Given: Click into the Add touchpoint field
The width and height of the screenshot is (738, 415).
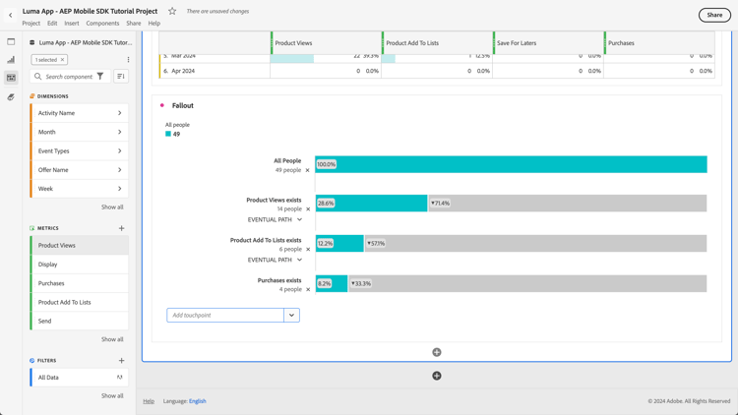Looking at the screenshot, I should tap(225, 316).
